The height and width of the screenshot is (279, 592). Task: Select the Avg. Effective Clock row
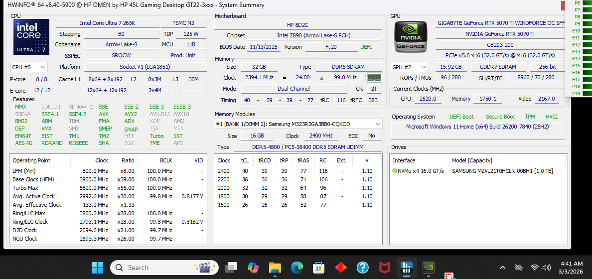pyautogui.click(x=108, y=205)
